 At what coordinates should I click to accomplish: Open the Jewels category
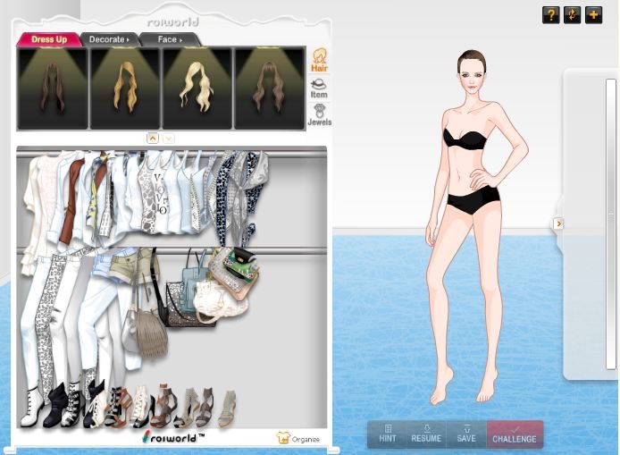tap(319, 114)
